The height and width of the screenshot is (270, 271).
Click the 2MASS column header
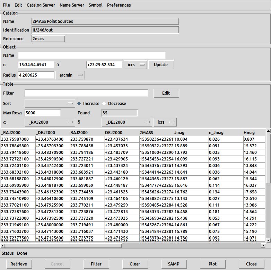tap(157, 133)
